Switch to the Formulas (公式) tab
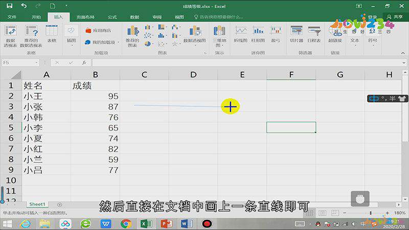This screenshot has height=230, width=409. (112, 17)
